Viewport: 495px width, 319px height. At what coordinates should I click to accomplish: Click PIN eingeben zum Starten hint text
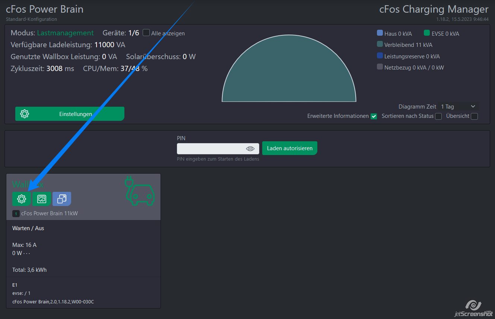click(x=218, y=159)
